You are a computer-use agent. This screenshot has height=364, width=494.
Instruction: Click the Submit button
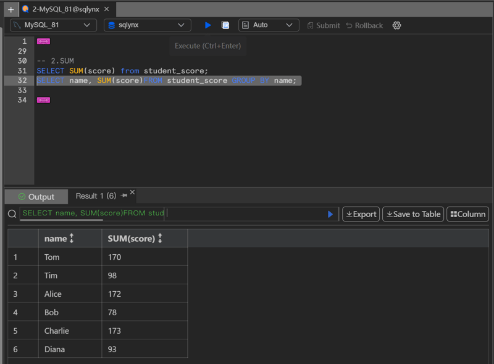324,25
